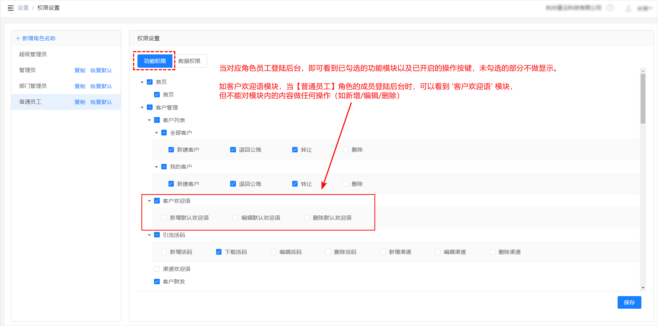Uncheck the child 首页 checkbox under 首页
Image resolution: width=658 pixels, height=326 pixels.
157,95
